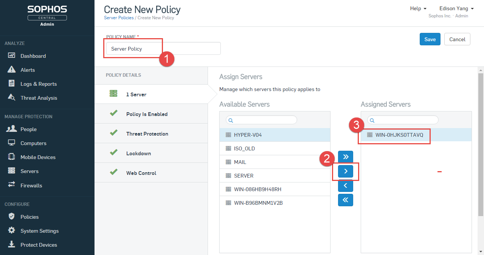Click server icon beside WIN-0HJKS0TTAVQ
The height and width of the screenshot is (255, 484).
pyautogui.click(x=369, y=135)
